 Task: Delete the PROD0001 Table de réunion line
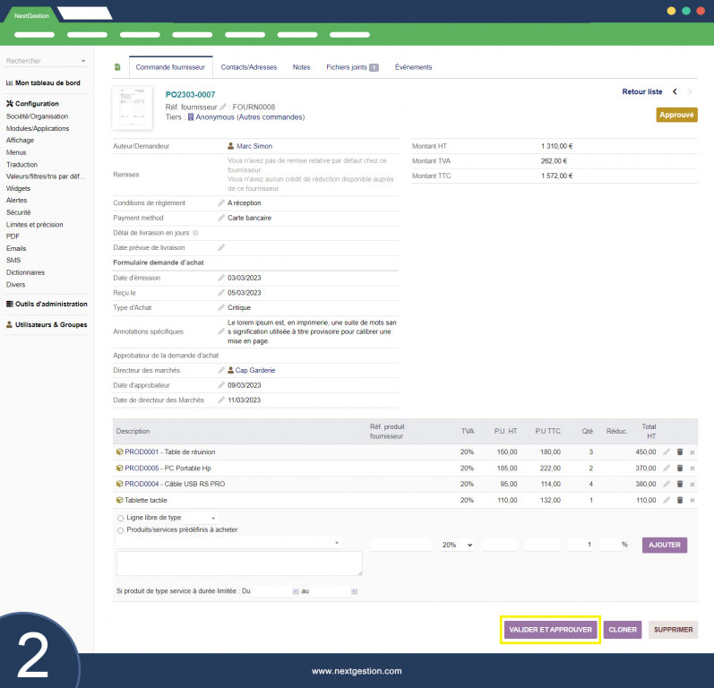pyautogui.click(x=679, y=451)
